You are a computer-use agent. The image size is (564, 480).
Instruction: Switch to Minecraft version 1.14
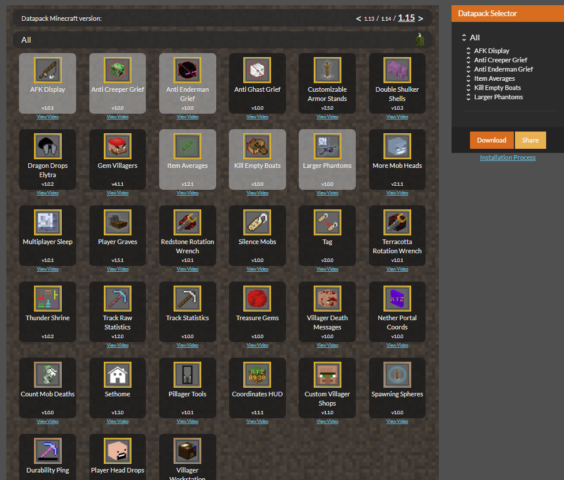pyautogui.click(x=386, y=18)
